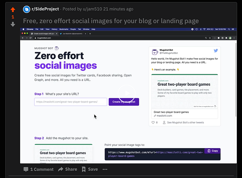Bookmark the page with the star icon
The image size is (242, 178).
(x=210, y=38)
